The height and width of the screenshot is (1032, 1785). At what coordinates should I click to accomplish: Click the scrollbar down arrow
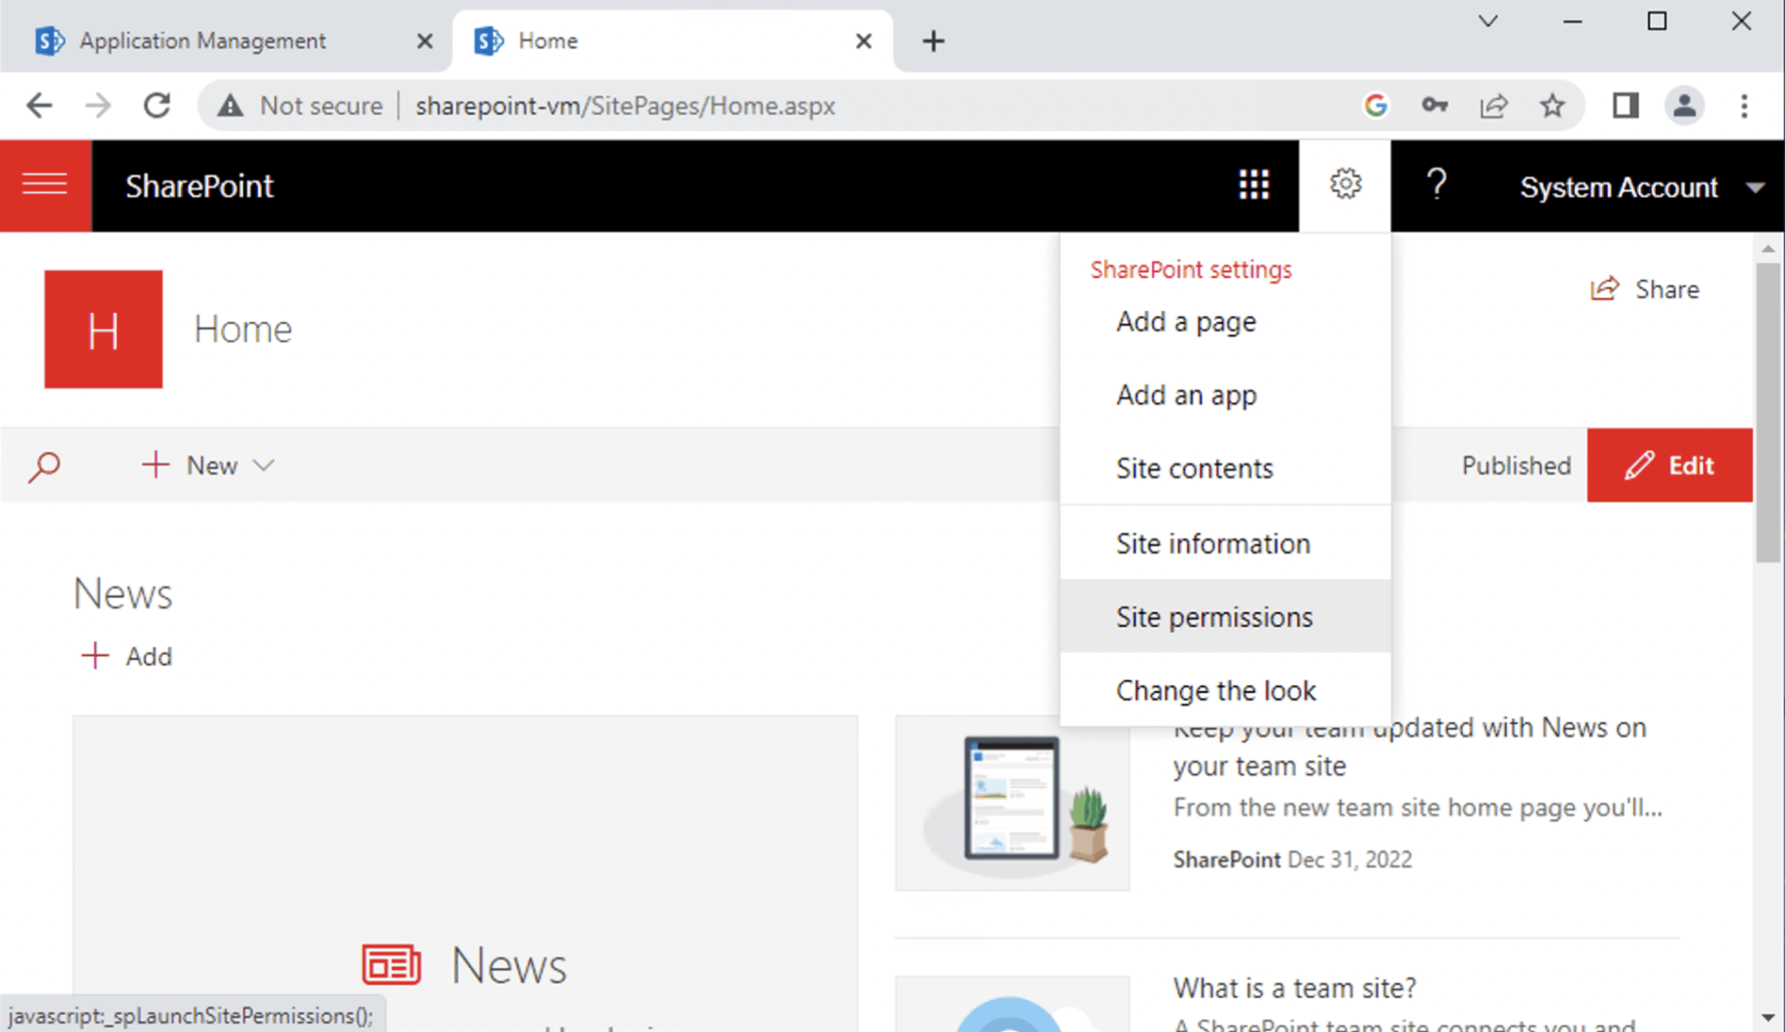(1767, 1017)
